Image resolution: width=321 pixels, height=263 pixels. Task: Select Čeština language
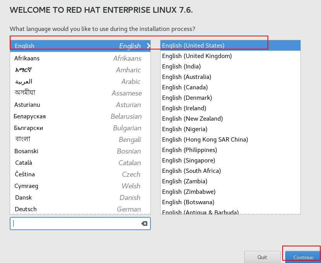click(x=80, y=174)
